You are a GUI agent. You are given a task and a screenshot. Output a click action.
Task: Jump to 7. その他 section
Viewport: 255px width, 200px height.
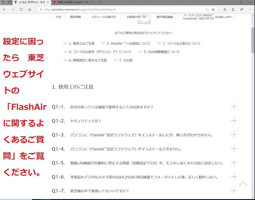[123, 60]
